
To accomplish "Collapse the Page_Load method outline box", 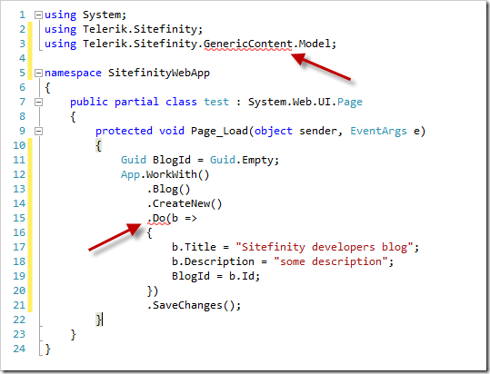I will click(38, 131).
